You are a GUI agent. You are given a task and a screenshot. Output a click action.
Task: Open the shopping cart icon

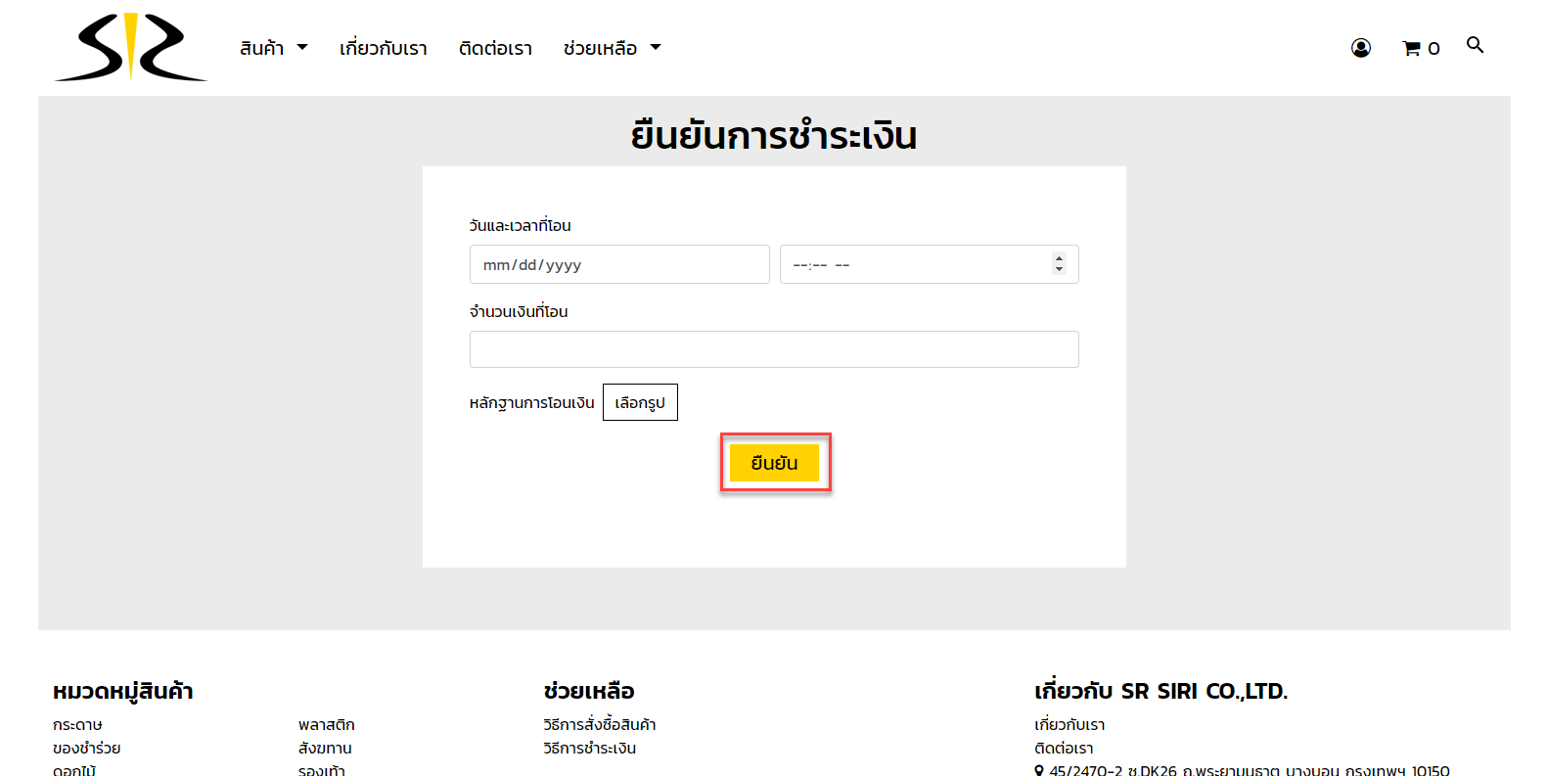1420,48
